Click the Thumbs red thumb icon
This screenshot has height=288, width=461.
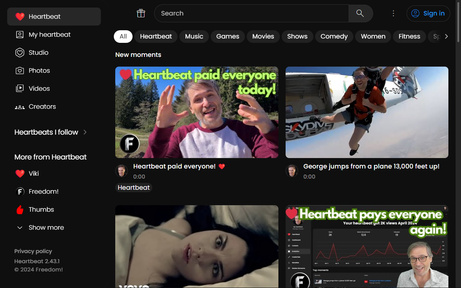pos(20,210)
